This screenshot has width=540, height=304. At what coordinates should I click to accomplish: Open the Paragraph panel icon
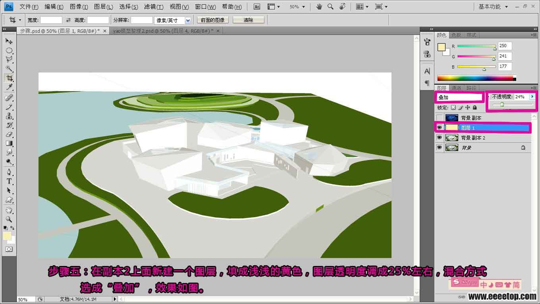(427, 83)
